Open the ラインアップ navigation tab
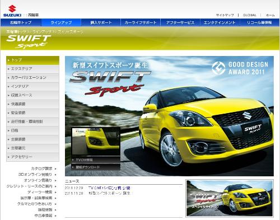The image size is (280, 220). (61, 22)
